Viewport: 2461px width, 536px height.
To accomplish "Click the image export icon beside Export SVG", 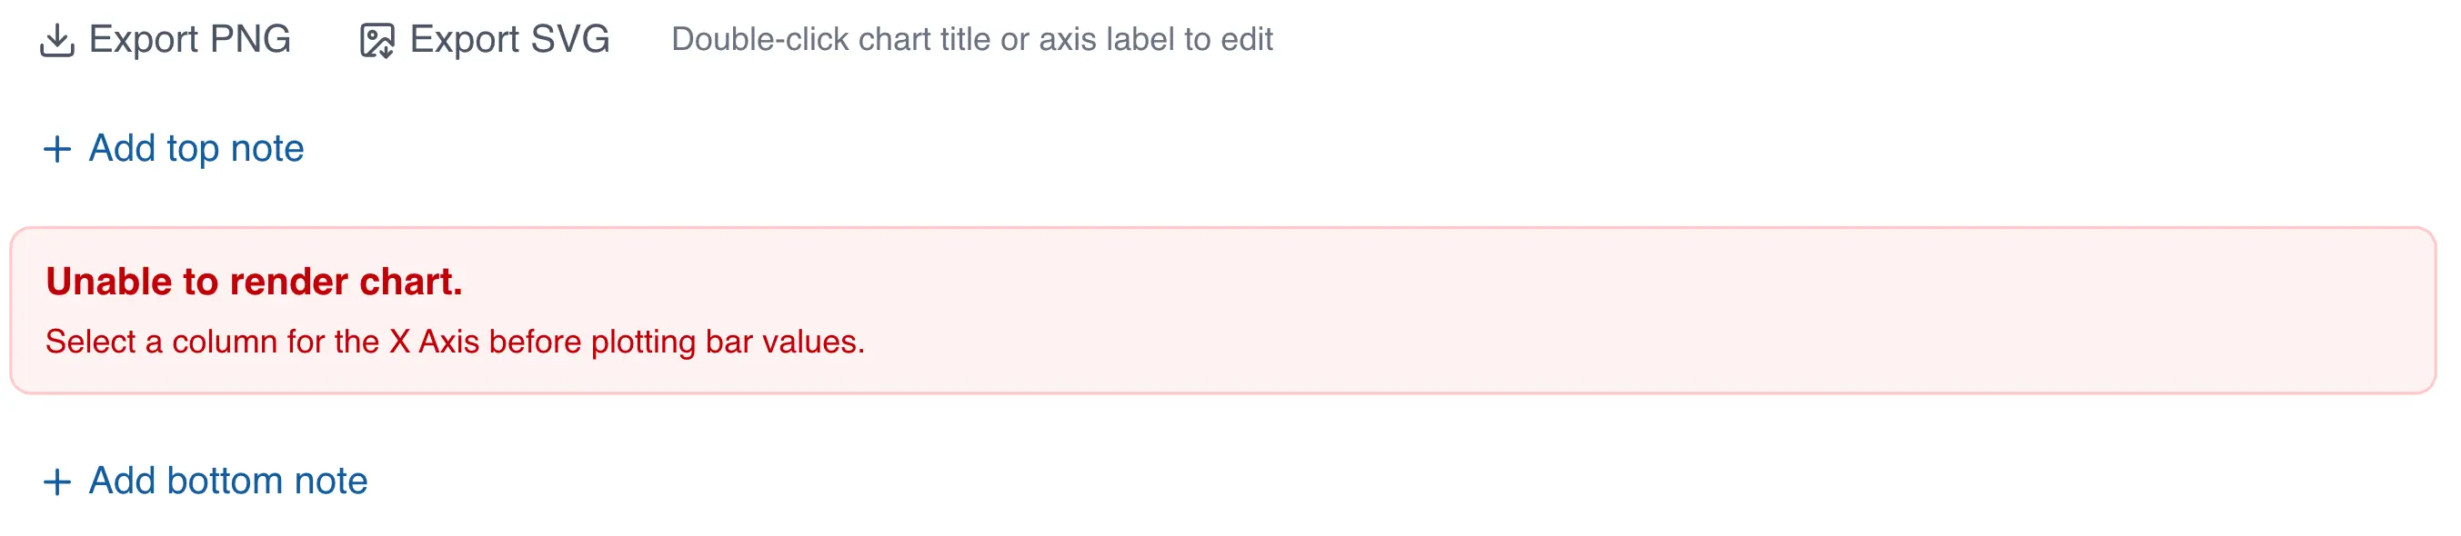I will [377, 40].
